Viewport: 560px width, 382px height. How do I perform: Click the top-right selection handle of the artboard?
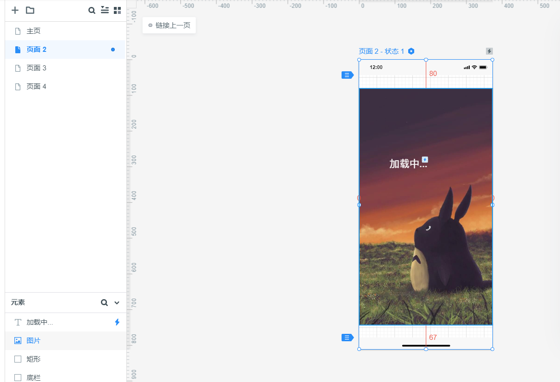coord(492,60)
